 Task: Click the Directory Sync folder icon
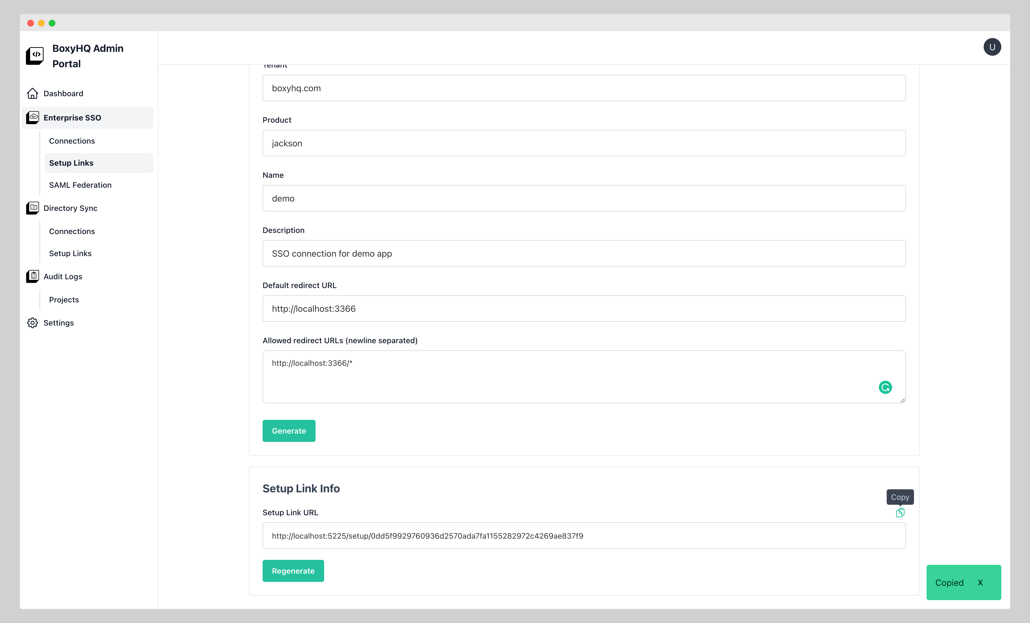[33, 208]
